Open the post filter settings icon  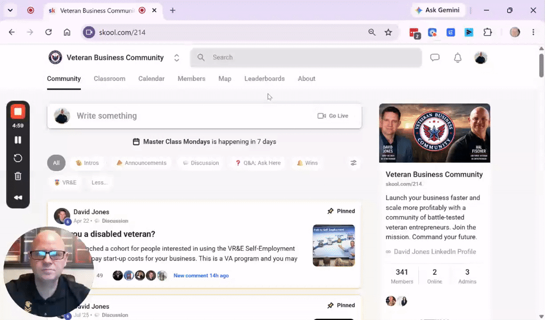pos(353,163)
